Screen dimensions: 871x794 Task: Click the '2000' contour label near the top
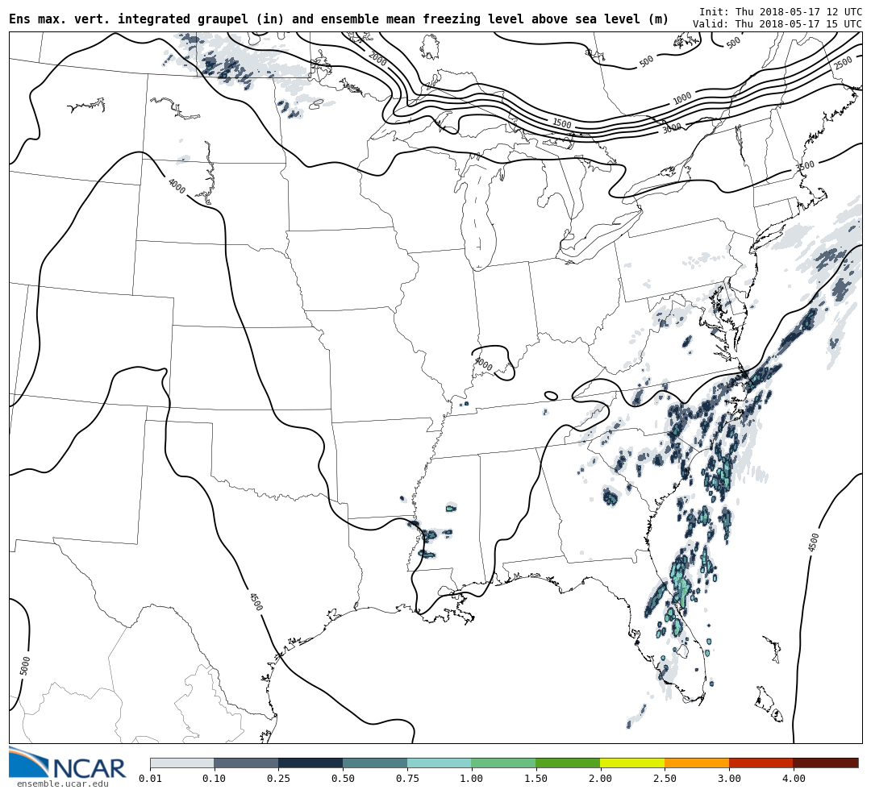(x=377, y=59)
